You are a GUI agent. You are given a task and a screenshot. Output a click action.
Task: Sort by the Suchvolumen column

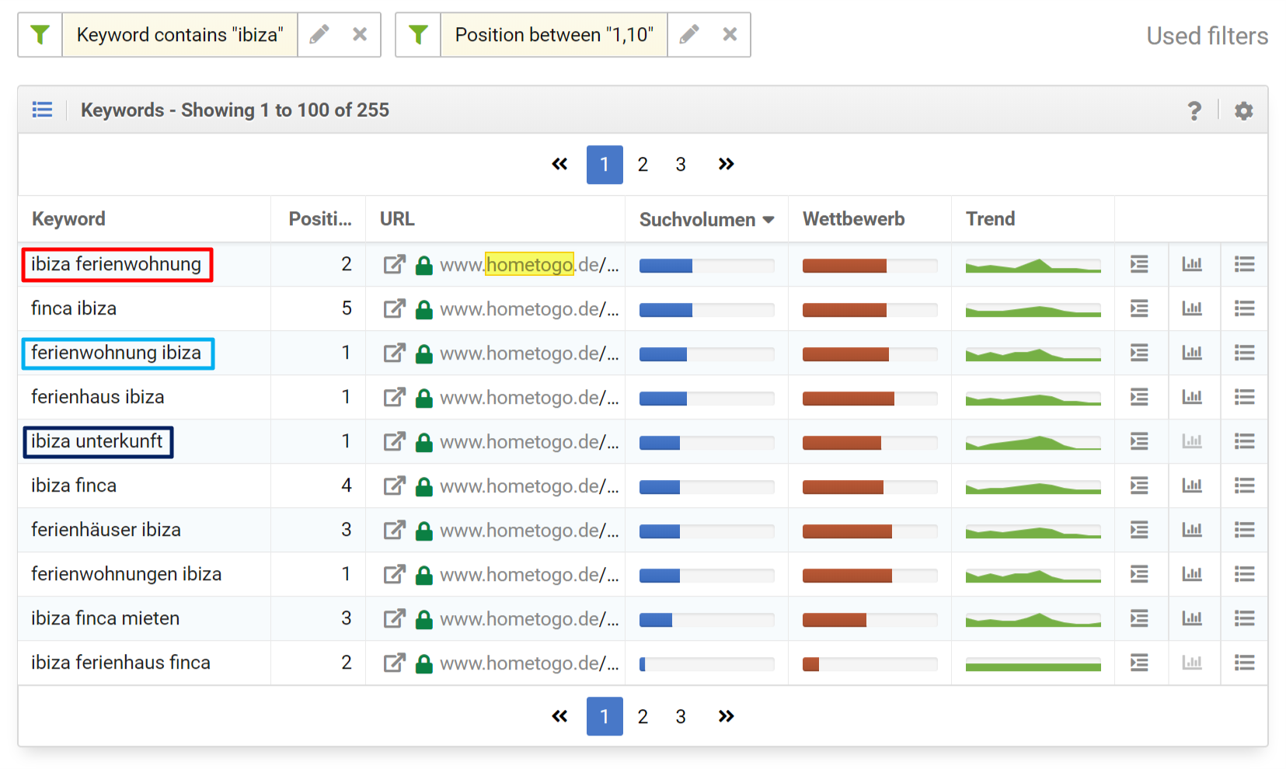[x=706, y=220]
